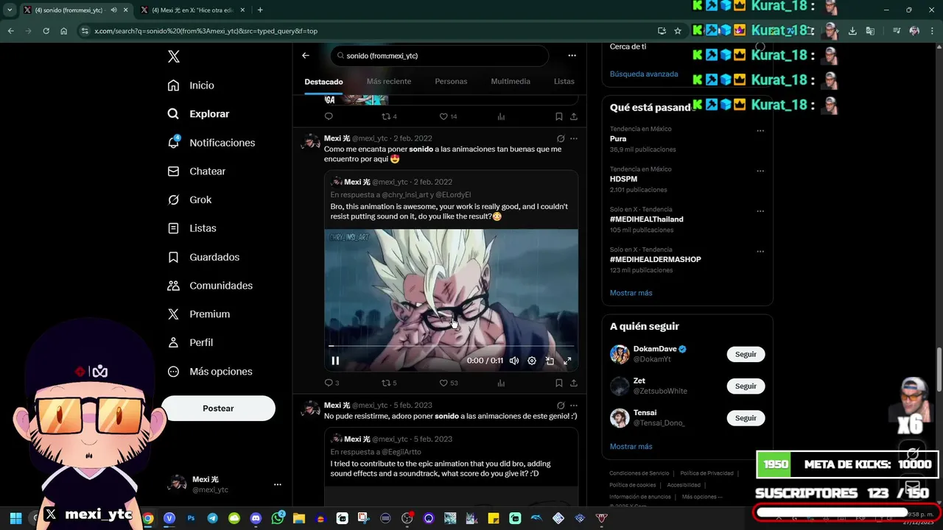The height and width of the screenshot is (530, 943).
Task: Open more menu on the 5 feb. 2023 post
Action: (574, 406)
